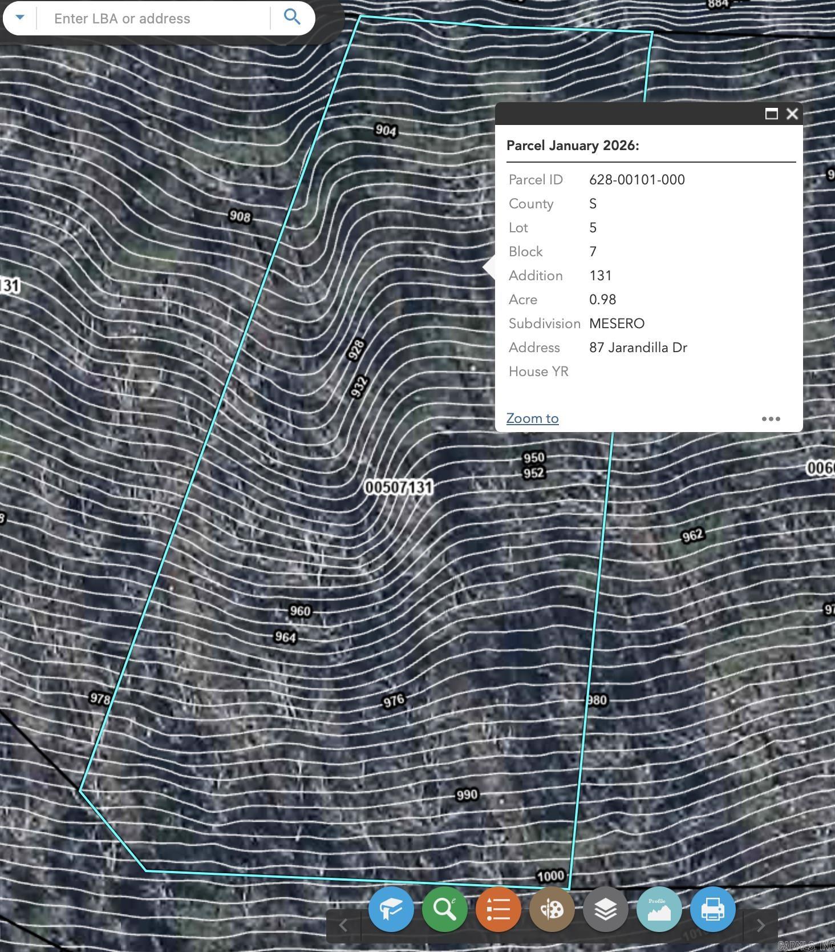Open the palette draw widget

tap(552, 909)
